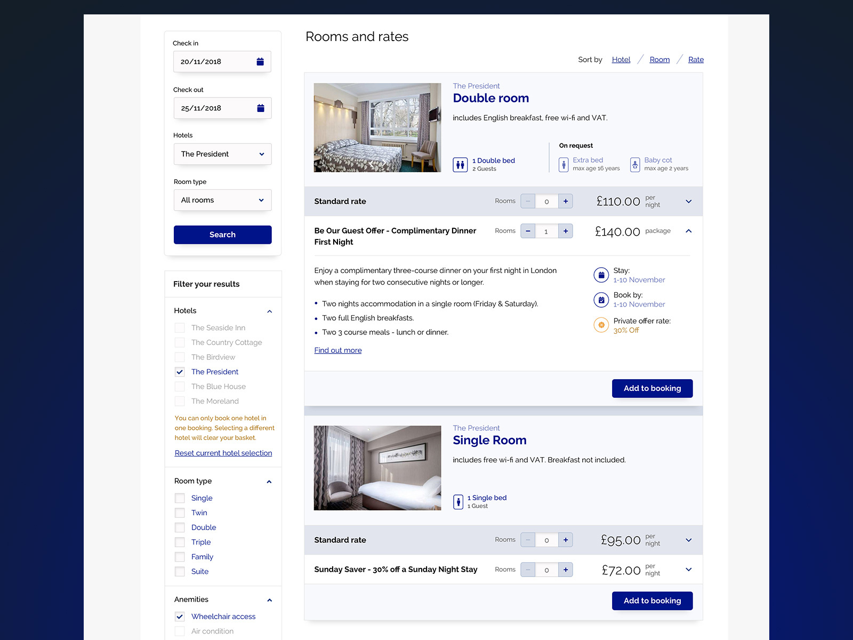
Task: Disable the Wheelchair access amenity filter
Action: click(180, 617)
